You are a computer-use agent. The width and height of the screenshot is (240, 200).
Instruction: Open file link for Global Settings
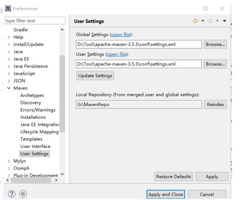point(120,35)
